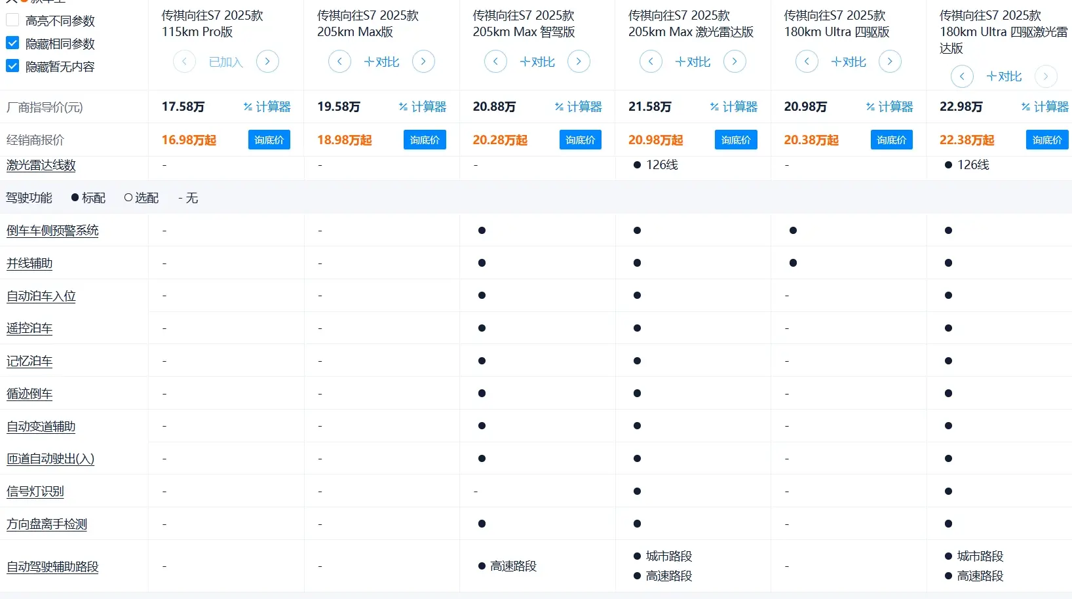Open 计算器 for 17.58万 price
The image size is (1072, 599).
tap(267, 107)
